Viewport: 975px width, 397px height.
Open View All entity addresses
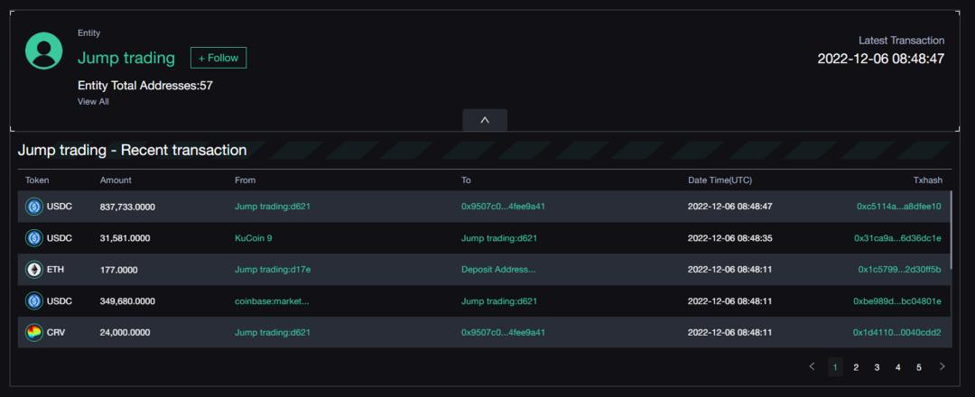point(93,102)
